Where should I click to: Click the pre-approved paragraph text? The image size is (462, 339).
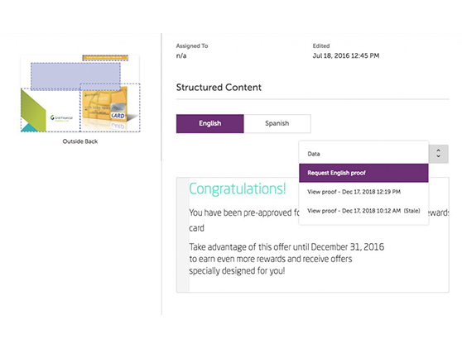click(244, 220)
